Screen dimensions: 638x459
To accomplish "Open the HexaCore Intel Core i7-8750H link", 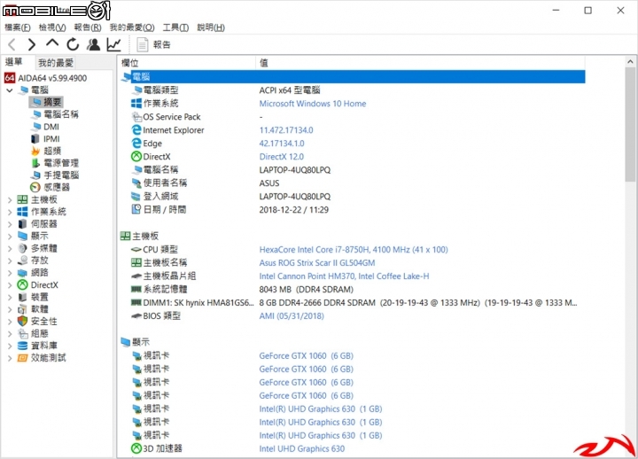I will pos(354,250).
